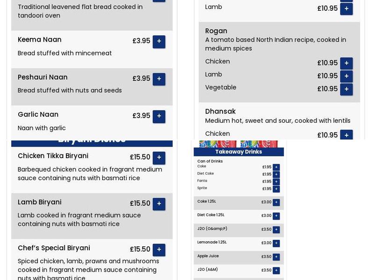The width and height of the screenshot is (374, 280).
Task: Add Peshauri Naan using plus button
Action: [159, 79]
